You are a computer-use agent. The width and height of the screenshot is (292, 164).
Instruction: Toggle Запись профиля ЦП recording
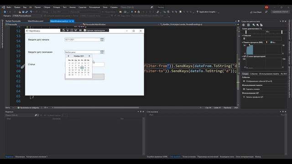[x=253, y=97]
